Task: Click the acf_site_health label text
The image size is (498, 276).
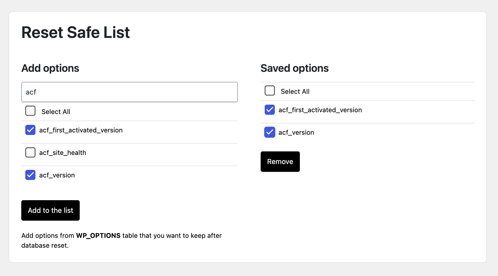Action: pyautogui.click(x=63, y=153)
